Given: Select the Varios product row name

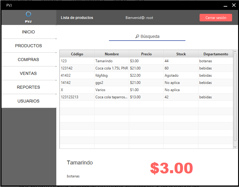Looking at the screenshot, I should coord(112,90).
